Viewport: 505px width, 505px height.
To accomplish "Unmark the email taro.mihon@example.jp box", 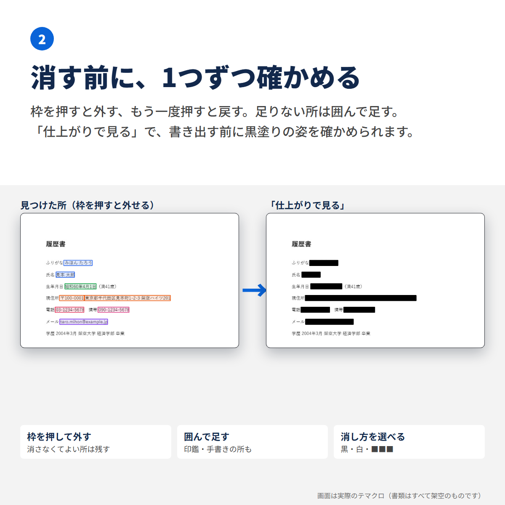I will point(84,322).
